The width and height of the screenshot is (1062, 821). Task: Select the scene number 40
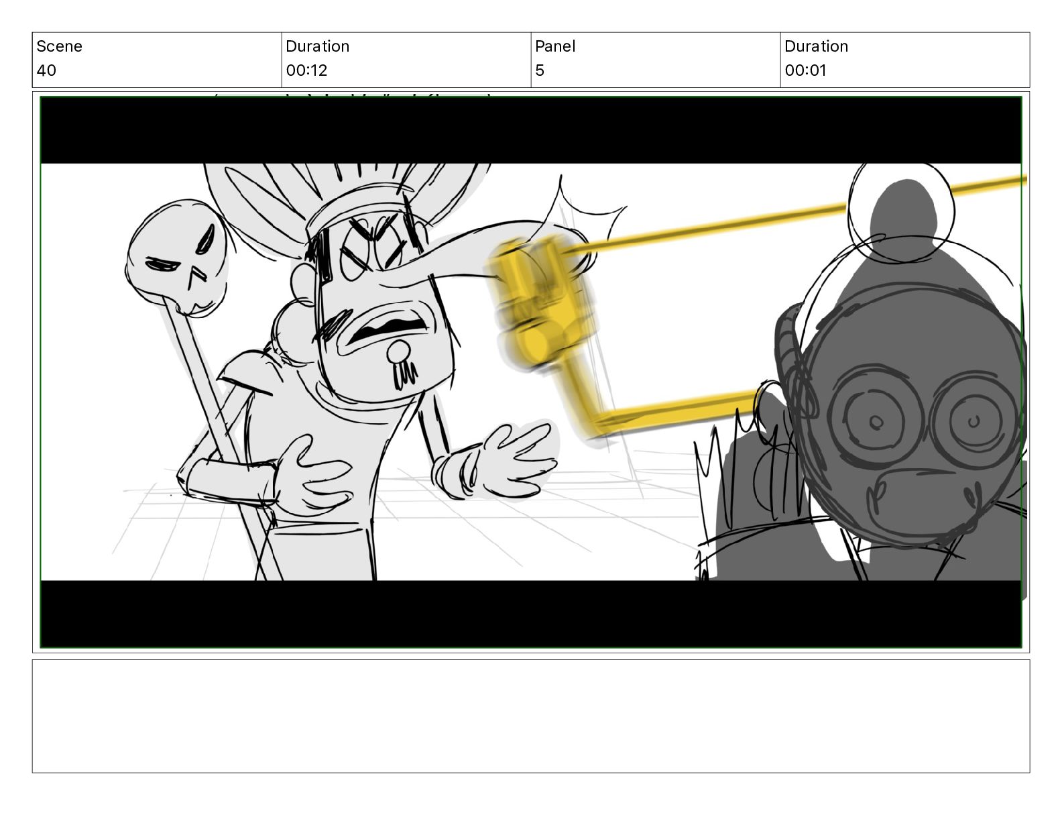46,70
